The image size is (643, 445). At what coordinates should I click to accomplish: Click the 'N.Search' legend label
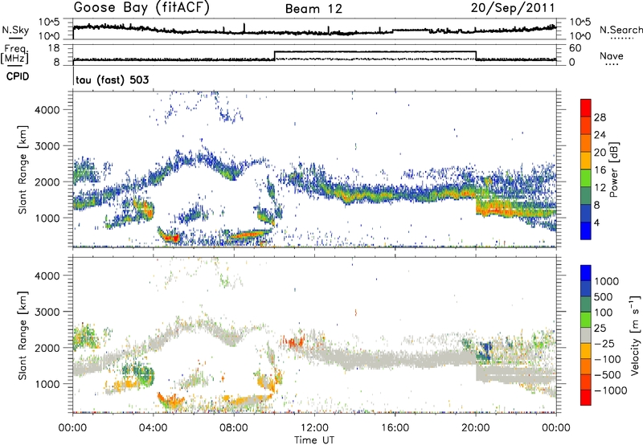620,30
